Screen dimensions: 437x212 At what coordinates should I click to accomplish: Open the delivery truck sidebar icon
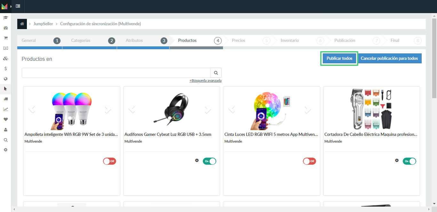click(x=5, y=99)
